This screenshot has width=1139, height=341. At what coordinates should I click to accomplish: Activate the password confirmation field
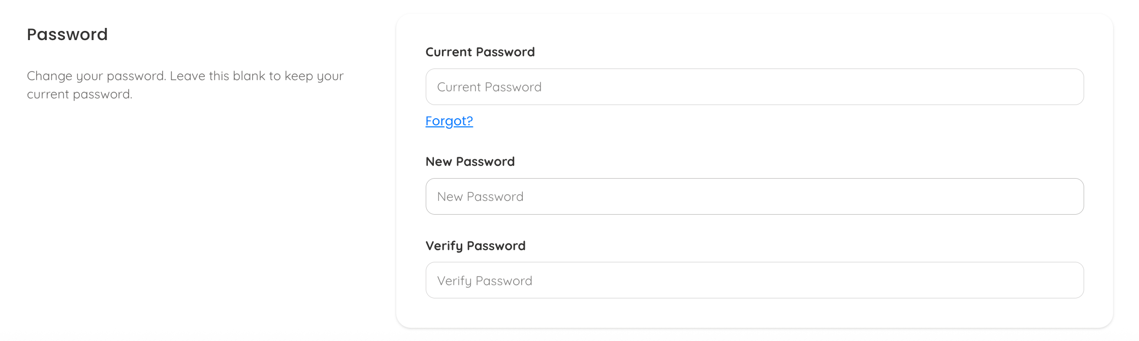point(754,280)
